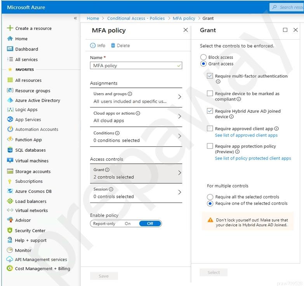Click the policy Name input field
The height and width of the screenshot is (286, 304).
(x=136, y=66)
